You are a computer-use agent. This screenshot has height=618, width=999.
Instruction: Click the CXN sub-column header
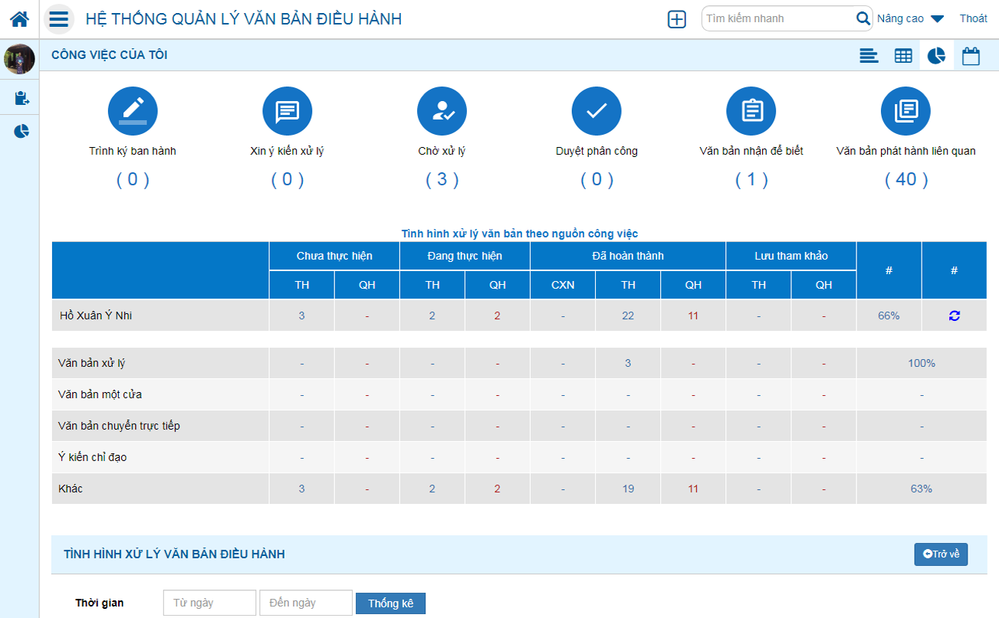(563, 285)
